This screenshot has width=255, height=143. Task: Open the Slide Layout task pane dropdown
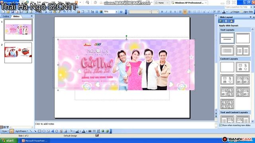tap(251, 17)
